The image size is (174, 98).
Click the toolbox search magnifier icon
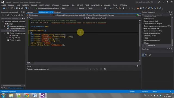(170, 15)
